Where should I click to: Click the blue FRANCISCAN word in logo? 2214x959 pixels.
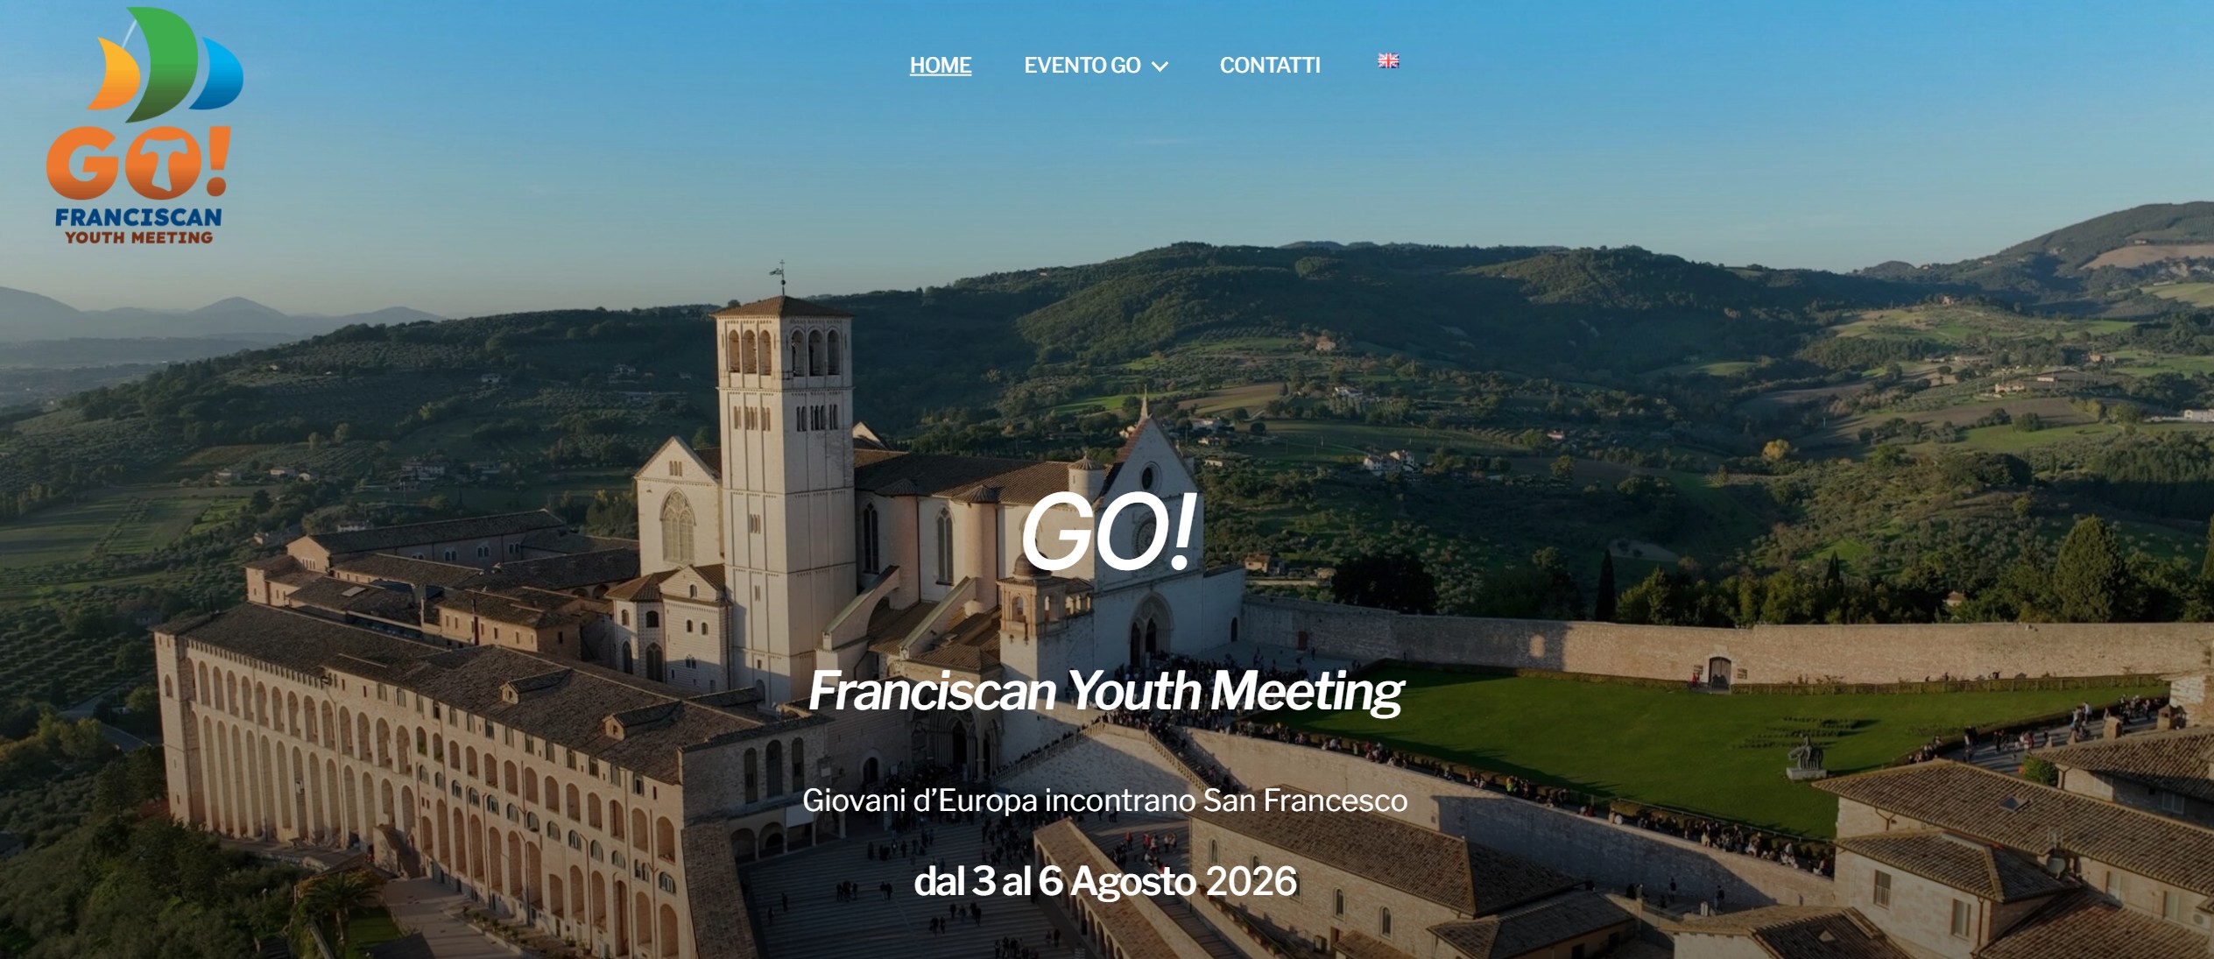(138, 216)
